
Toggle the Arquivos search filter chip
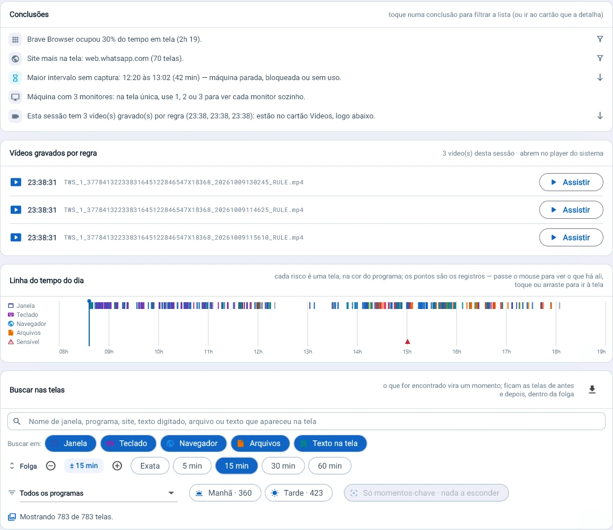pos(260,443)
